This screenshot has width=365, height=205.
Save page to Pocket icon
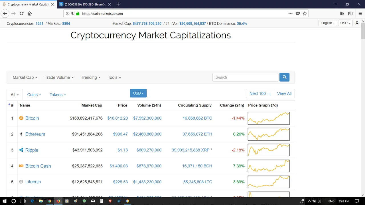(298, 13)
